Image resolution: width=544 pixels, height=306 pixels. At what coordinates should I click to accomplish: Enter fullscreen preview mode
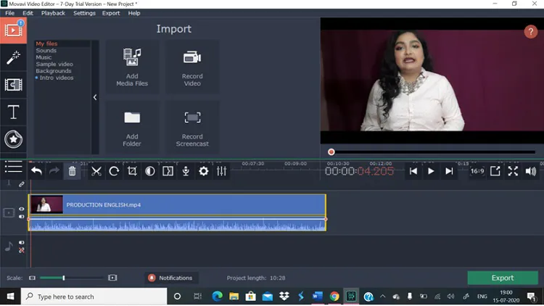point(513,171)
